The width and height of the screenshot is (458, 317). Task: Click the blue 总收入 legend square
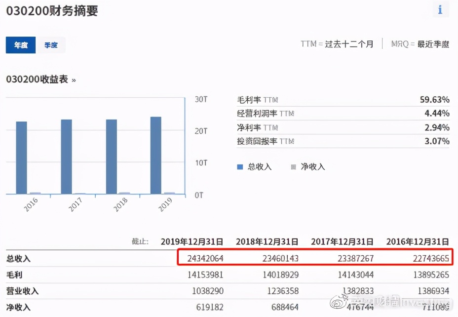point(240,167)
